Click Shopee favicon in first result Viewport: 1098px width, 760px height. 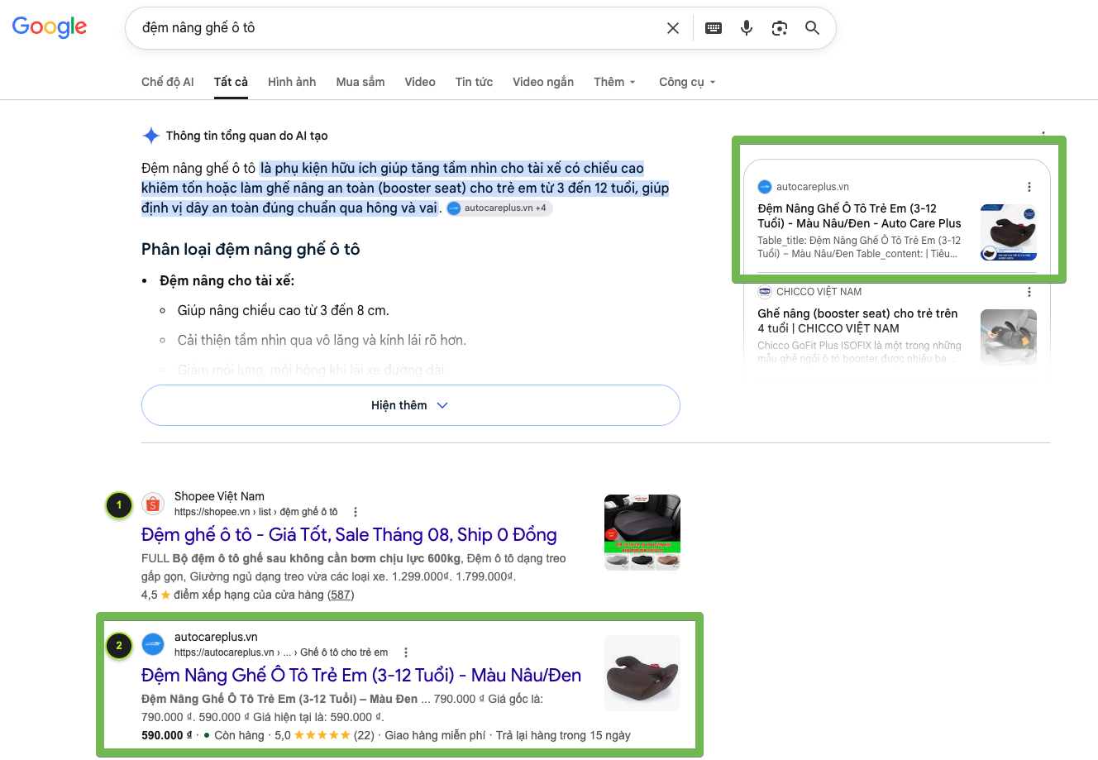[153, 504]
